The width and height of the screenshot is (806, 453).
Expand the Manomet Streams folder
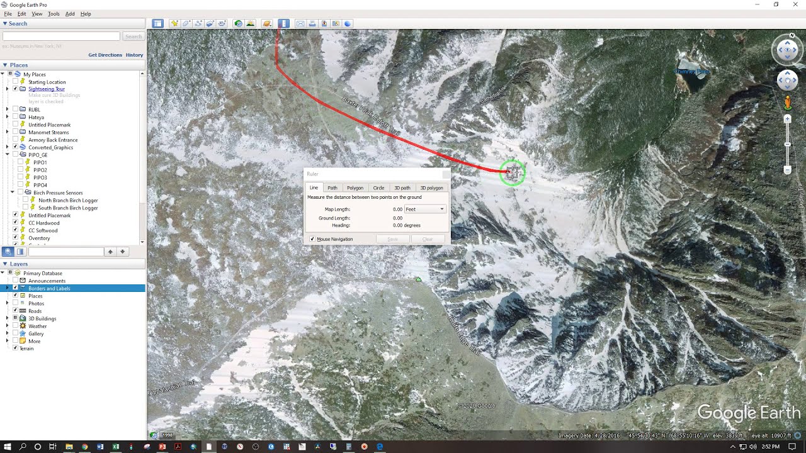[8, 132]
